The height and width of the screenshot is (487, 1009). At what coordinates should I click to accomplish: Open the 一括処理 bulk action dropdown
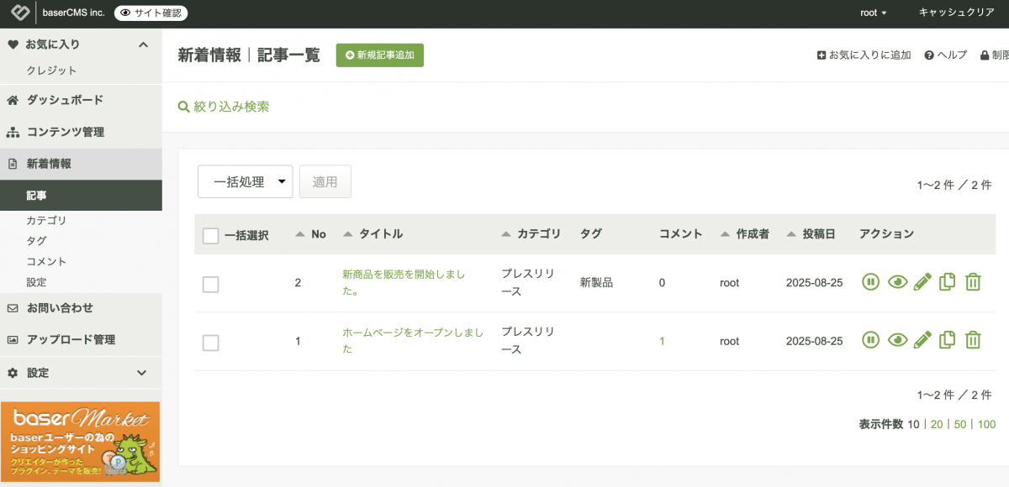click(x=245, y=181)
